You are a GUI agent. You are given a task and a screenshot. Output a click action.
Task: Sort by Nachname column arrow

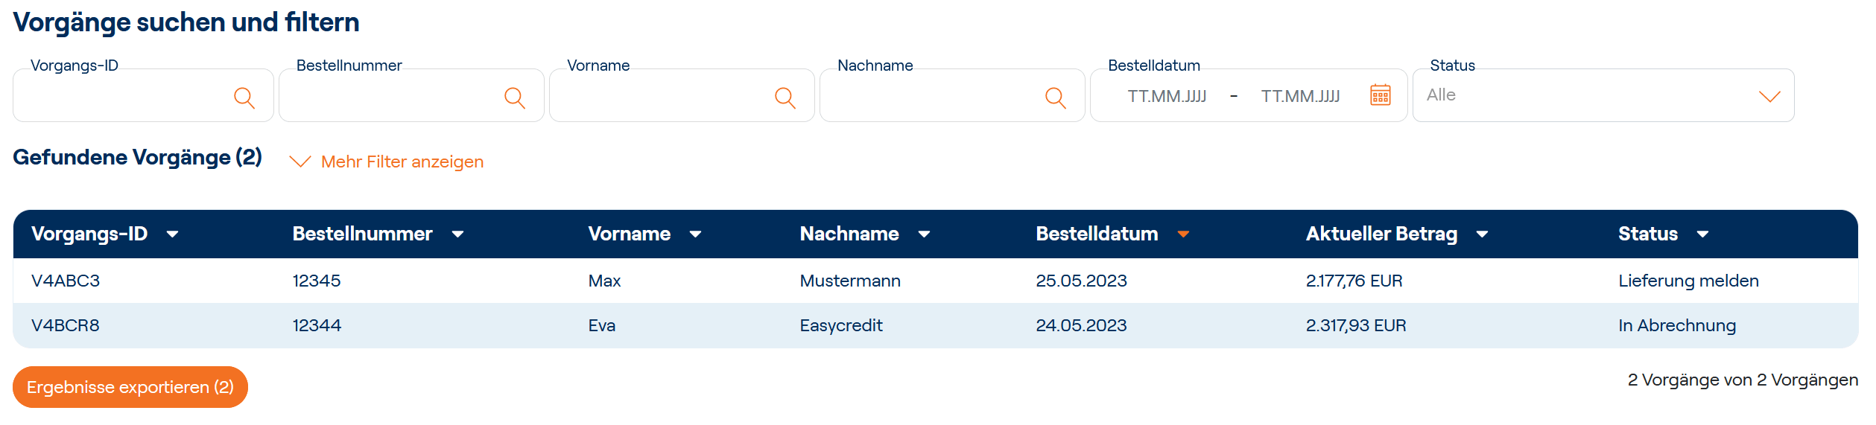[925, 234]
